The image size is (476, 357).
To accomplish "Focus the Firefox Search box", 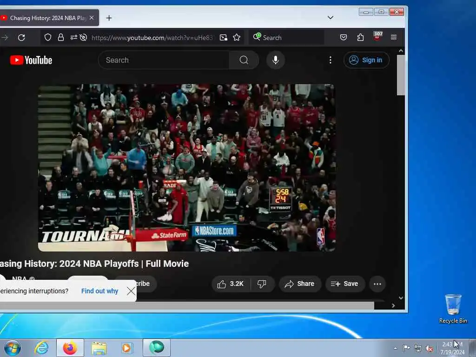I will tap(286, 37).
